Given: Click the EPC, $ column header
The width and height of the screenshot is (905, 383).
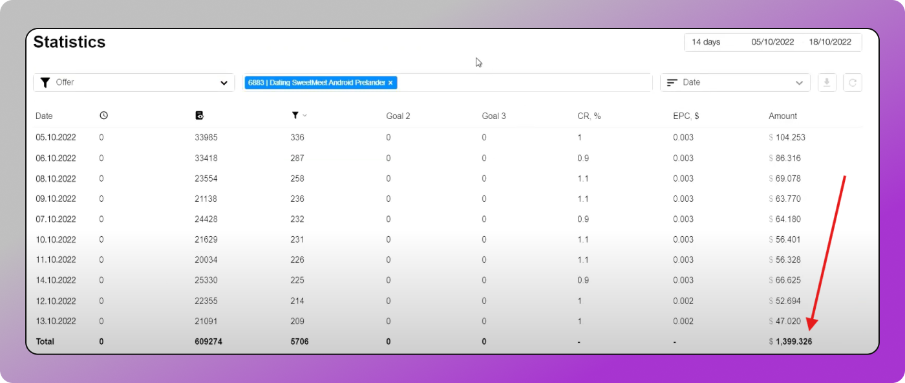Looking at the screenshot, I should pyautogui.click(x=686, y=116).
